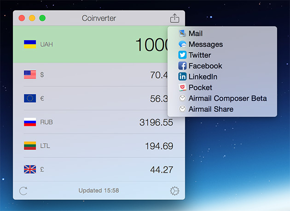
Task: Click the Pocket app icon
Action: 182,87
